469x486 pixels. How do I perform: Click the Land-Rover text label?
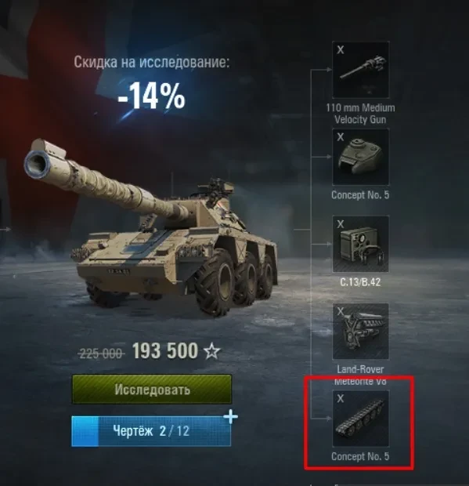click(360, 369)
